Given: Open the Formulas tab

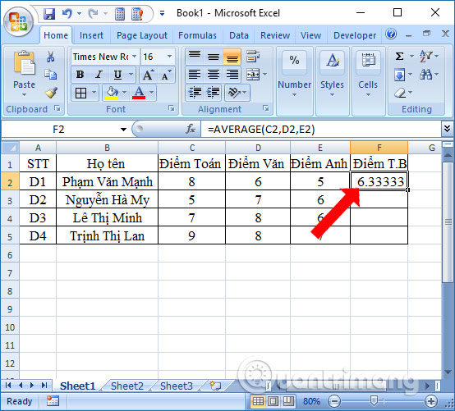Looking at the screenshot, I should [197, 35].
